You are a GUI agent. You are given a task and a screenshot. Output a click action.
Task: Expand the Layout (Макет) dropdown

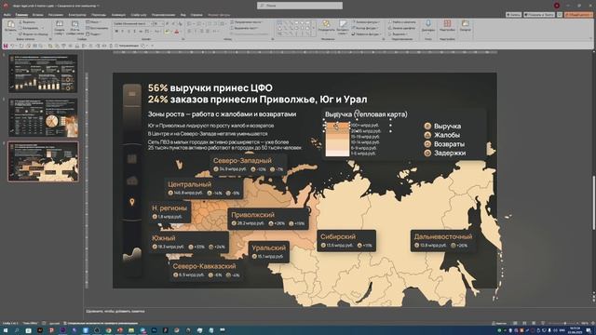point(93,22)
